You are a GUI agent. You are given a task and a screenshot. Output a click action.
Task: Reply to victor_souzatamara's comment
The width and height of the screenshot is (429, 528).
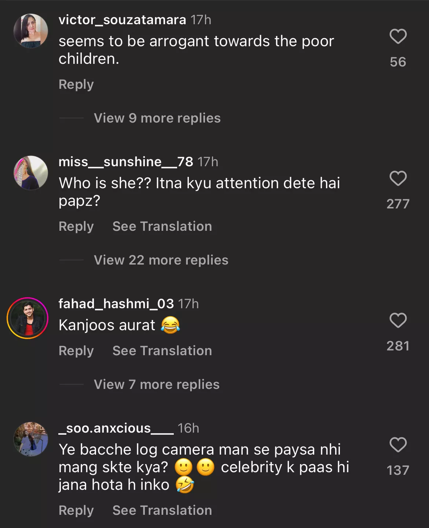click(x=76, y=84)
